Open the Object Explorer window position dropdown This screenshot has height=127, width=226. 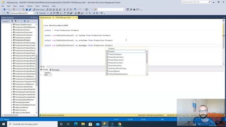click(31, 18)
